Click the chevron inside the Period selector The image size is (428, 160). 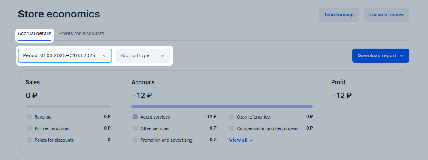click(x=104, y=56)
